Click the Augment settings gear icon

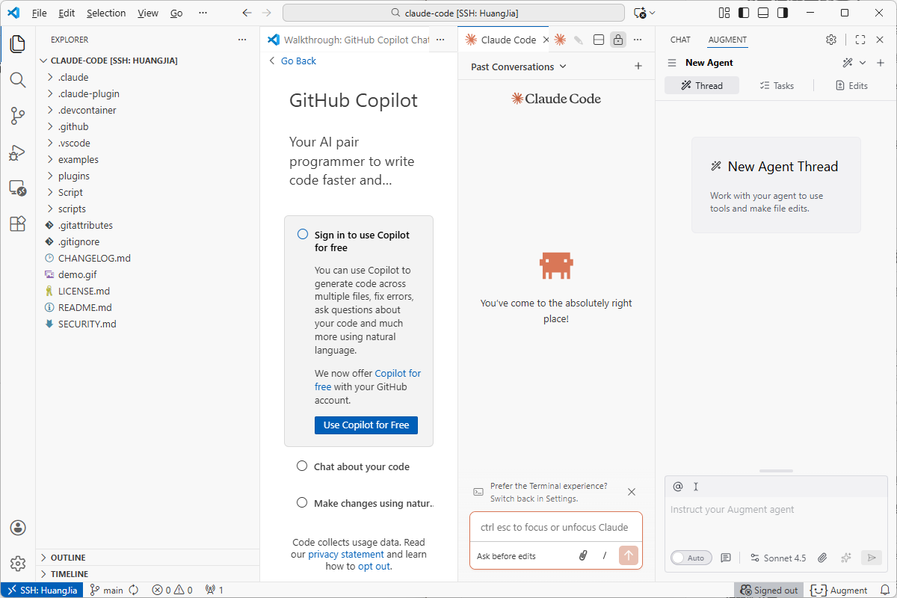(831, 40)
